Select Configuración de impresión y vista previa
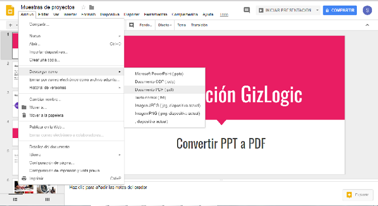This screenshot has width=378, height=206. point(71,170)
